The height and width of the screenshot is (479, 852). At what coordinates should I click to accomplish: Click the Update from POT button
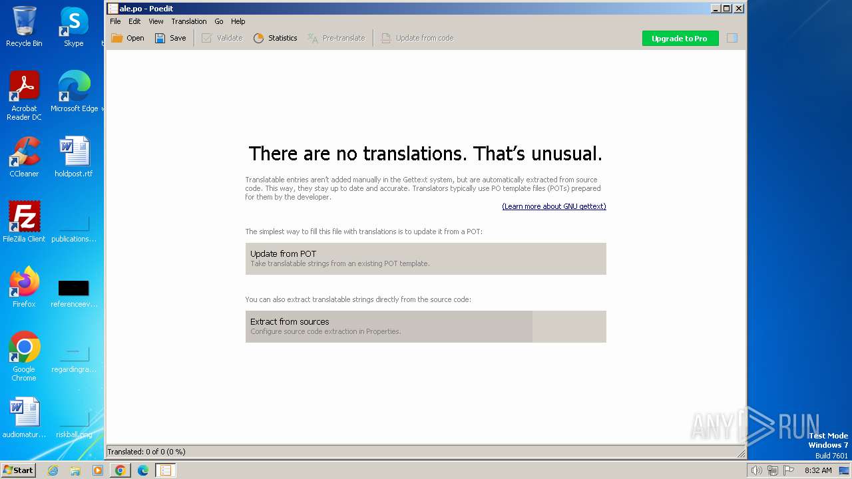coord(425,259)
